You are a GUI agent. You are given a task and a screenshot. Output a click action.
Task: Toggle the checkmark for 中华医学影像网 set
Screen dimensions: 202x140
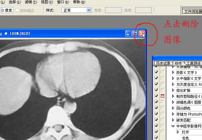tap(156, 126)
